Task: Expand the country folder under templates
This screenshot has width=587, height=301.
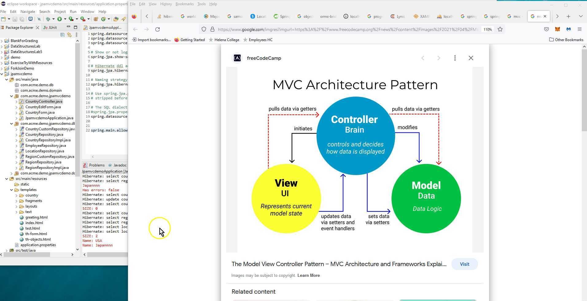Action: [x=17, y=195]
